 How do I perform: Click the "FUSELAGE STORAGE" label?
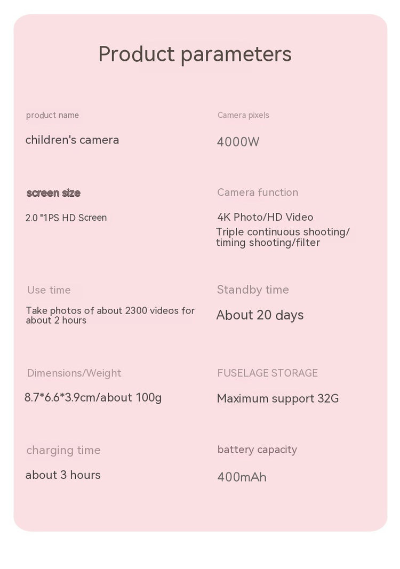point(267,373)
